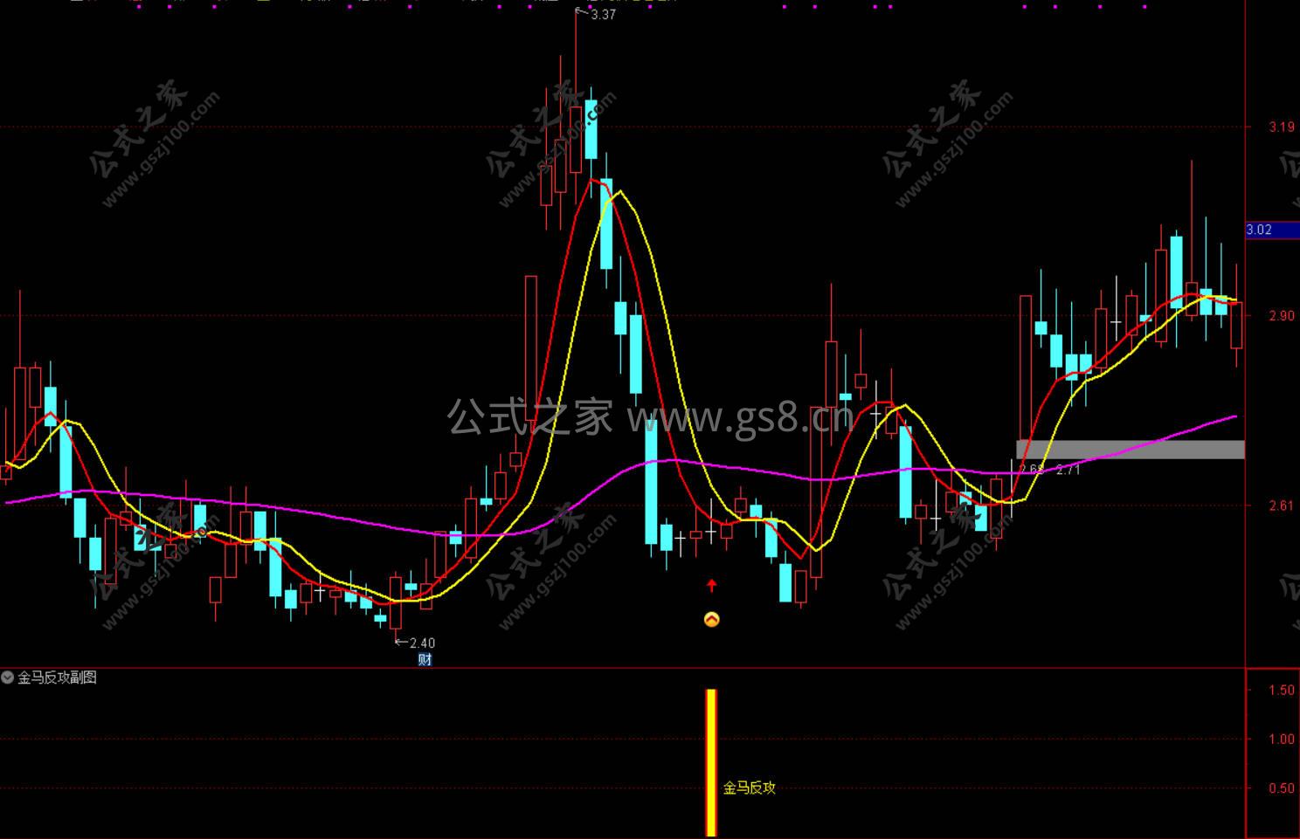Image resolution: width=1300 pixels, height=839 pixels.
Task: Open the 财 financial marker icon
Action: pyautogui.click(x=425, y=659)
